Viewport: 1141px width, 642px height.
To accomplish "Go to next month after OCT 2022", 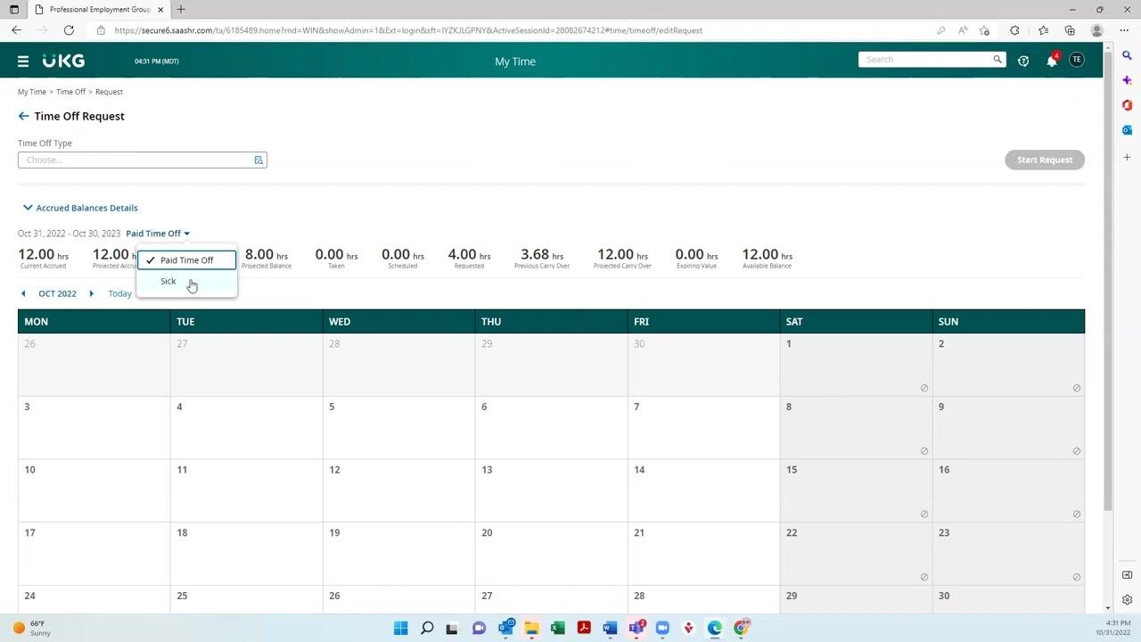I will click(91, 293).
